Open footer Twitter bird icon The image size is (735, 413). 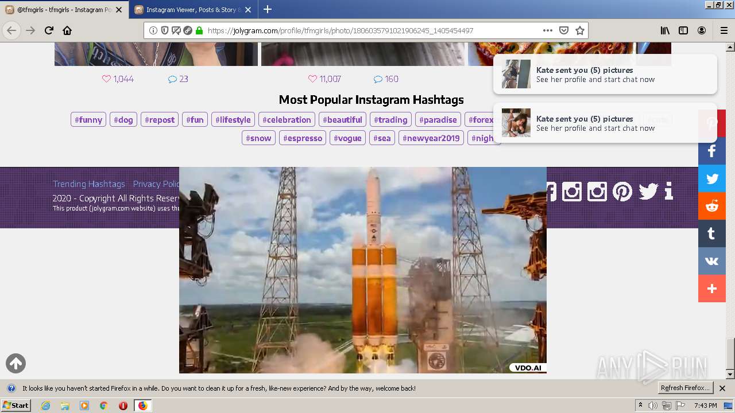tap(648, 191)
